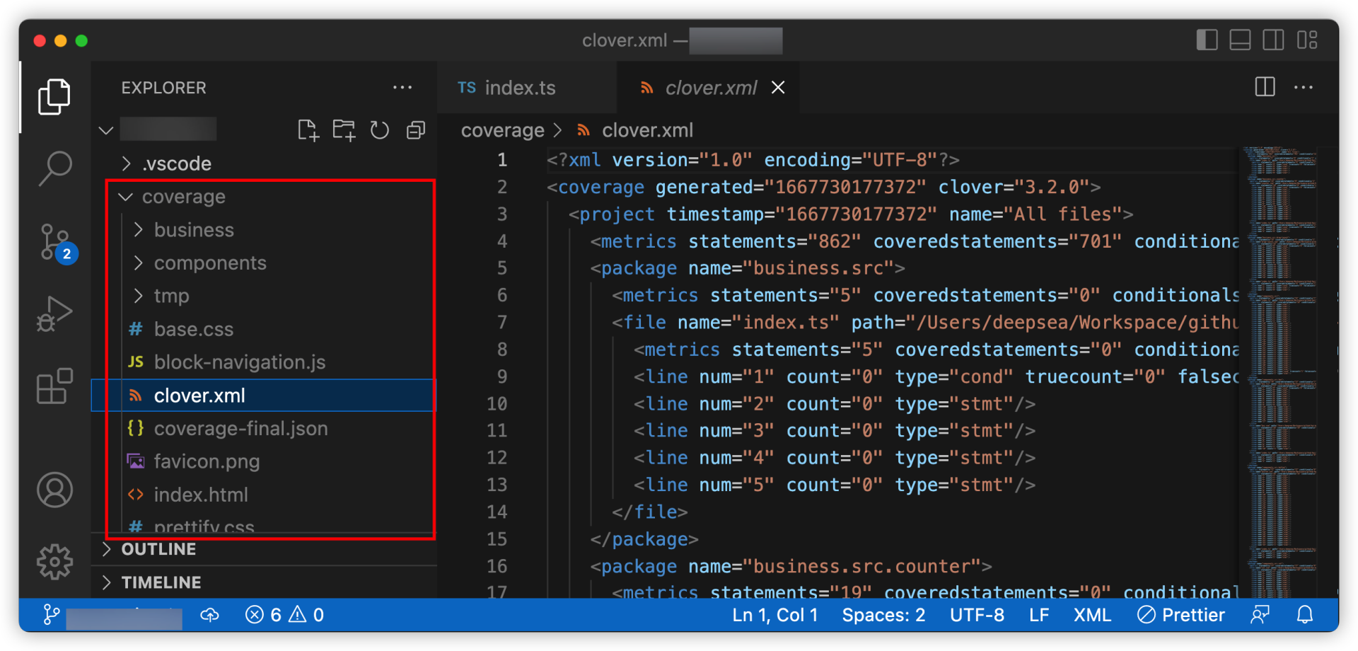The height and width of the screenshot is (651, 1358).
Task: Click the code minimap on the right
Action: [1280, 354]
